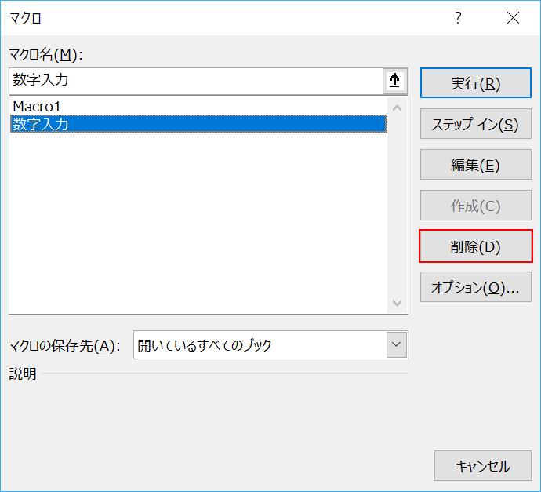Open editor via 編集(E) button
The width and height of the screenshot is (541, 492).
pos(475,165)
